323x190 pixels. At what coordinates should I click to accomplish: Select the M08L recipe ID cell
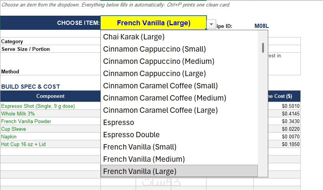click(262, 26)
